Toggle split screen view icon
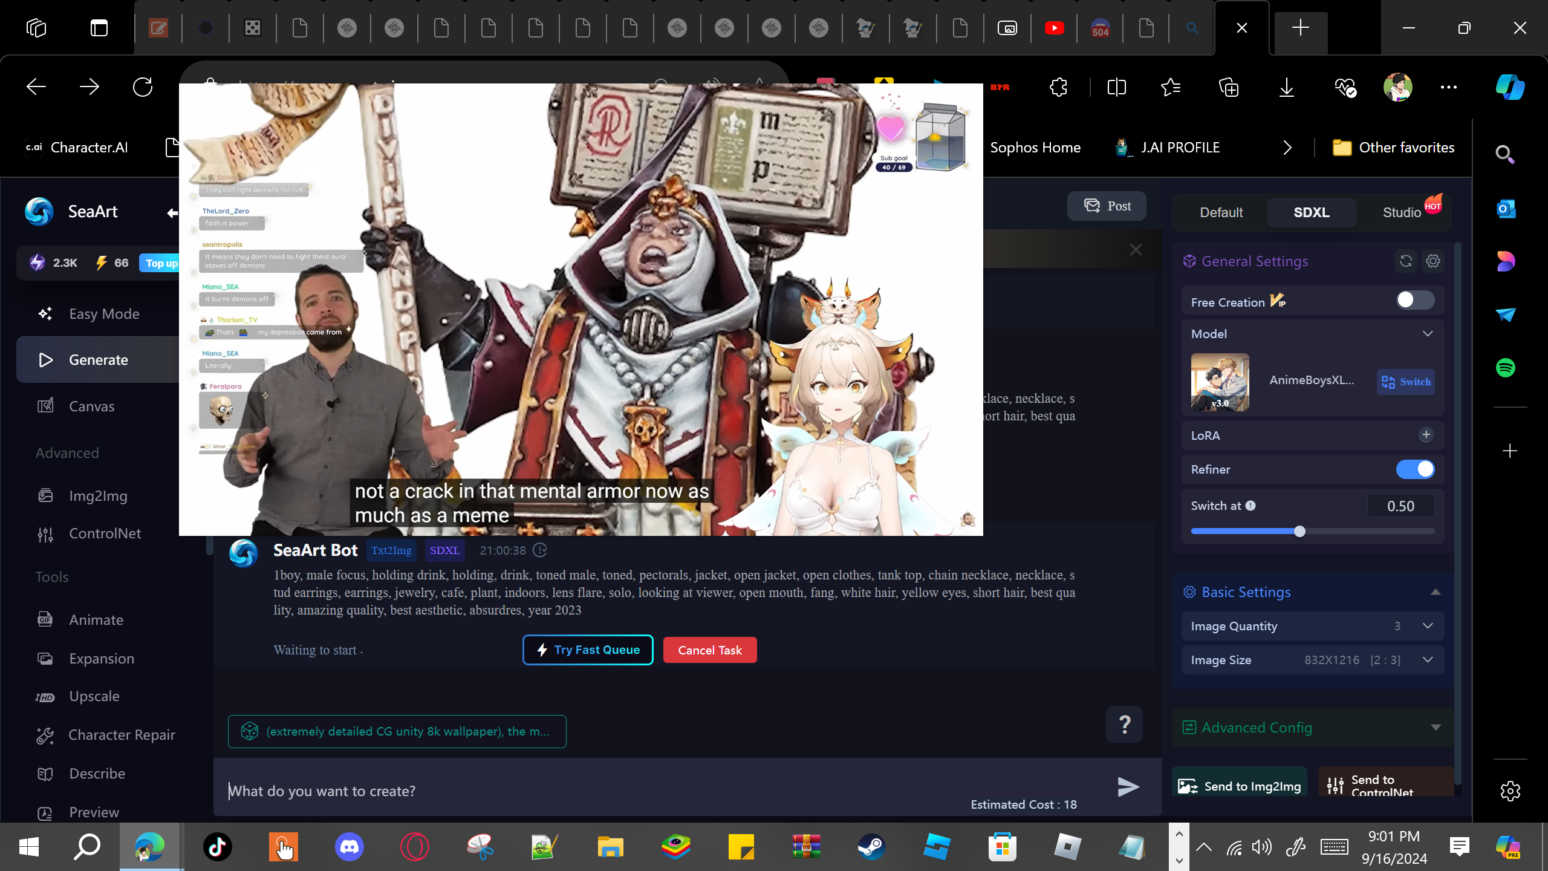The image size is (1548, 871). (x=1116, y=87)
